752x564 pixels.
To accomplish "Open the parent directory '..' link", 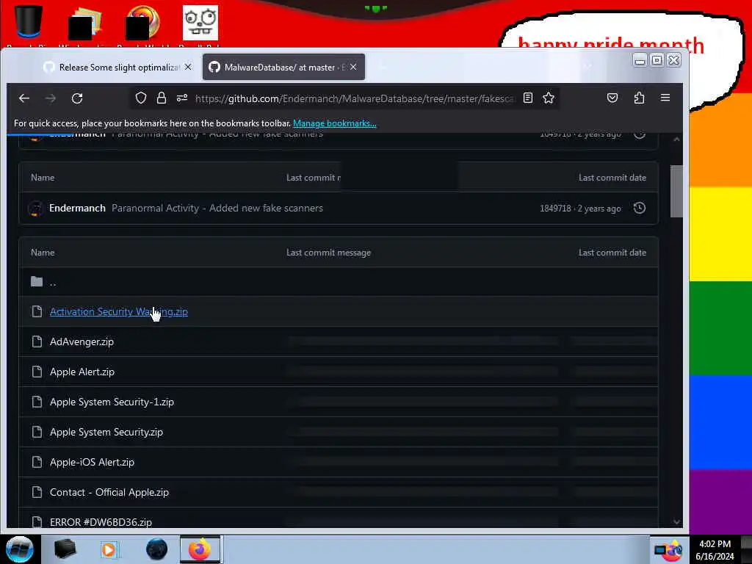I will point(53,283).
